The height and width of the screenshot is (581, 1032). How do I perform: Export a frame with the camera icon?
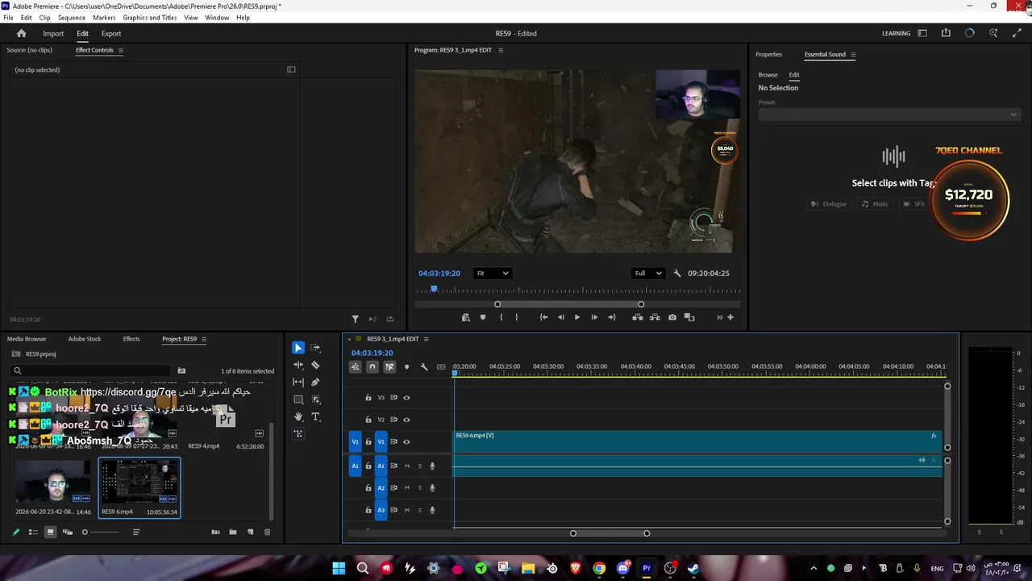[672, 317]
